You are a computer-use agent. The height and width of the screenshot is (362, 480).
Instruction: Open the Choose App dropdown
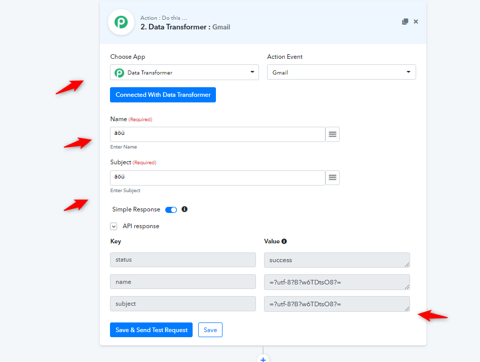[x=184, y=73]
